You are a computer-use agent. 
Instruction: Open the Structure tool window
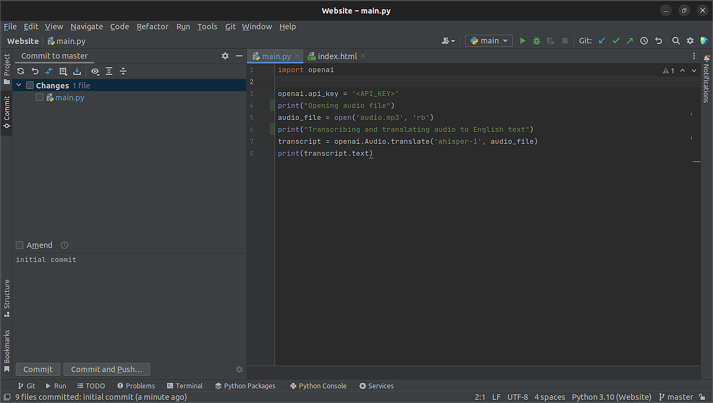[7, 298]
